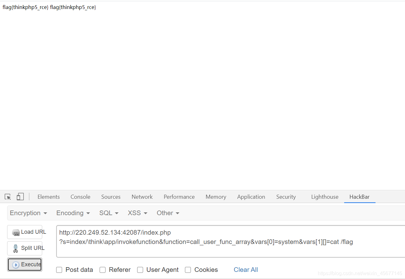405x279 pixels.
Task: Open the Lighthouse tab
Action: pyautogui.click(x=325, y=197)
